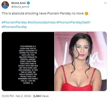The width and height of the screenshot is (110, 100).
Task: Open the black statement text image
Action: coord(28,61)
